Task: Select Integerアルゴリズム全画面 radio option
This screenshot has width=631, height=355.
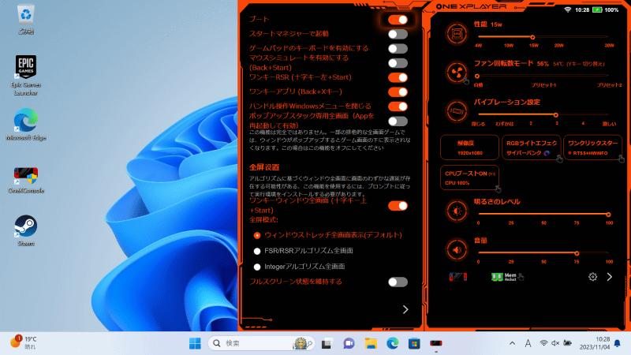Action: (257, 267)
